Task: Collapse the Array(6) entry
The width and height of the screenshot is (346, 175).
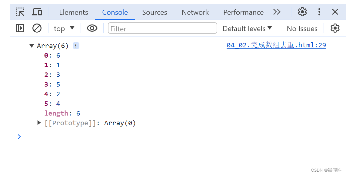Action: [x=32, y=46]
